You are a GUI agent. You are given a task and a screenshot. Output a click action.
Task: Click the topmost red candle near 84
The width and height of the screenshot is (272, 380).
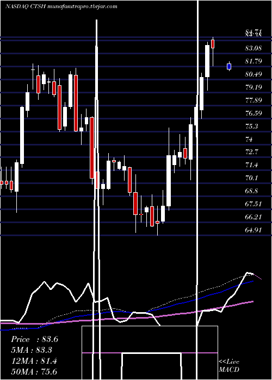[x=213, y=44]
